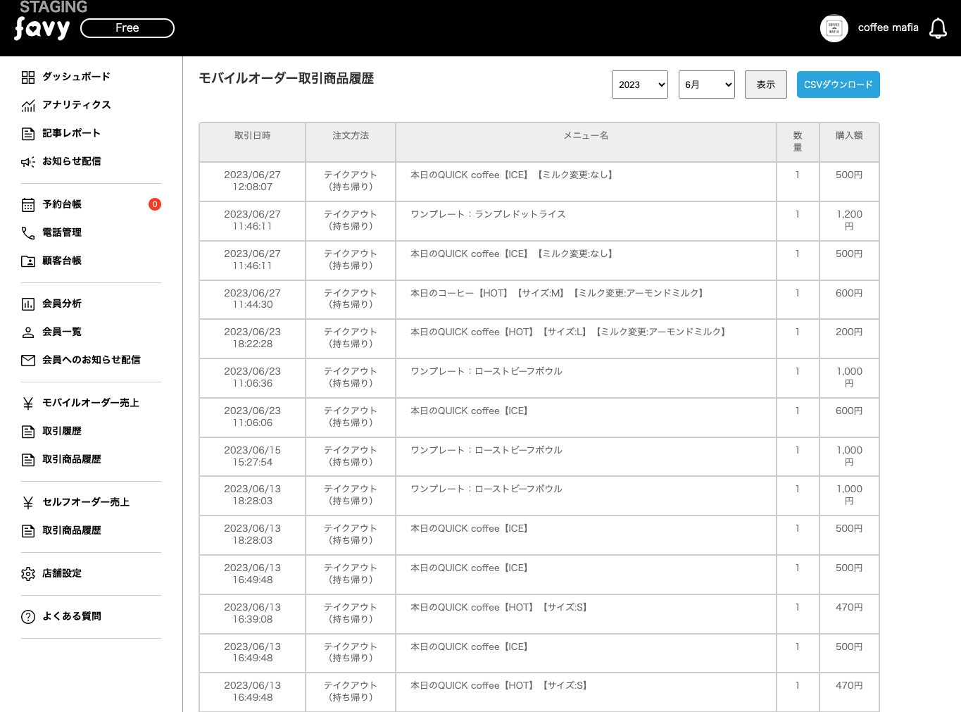Click the date cell 2023/06/23 11:06:36
This screenshot has width=961, height=712.
(x=253, y=377)
